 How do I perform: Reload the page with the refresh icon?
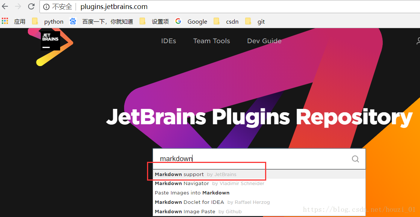[31, 6]
